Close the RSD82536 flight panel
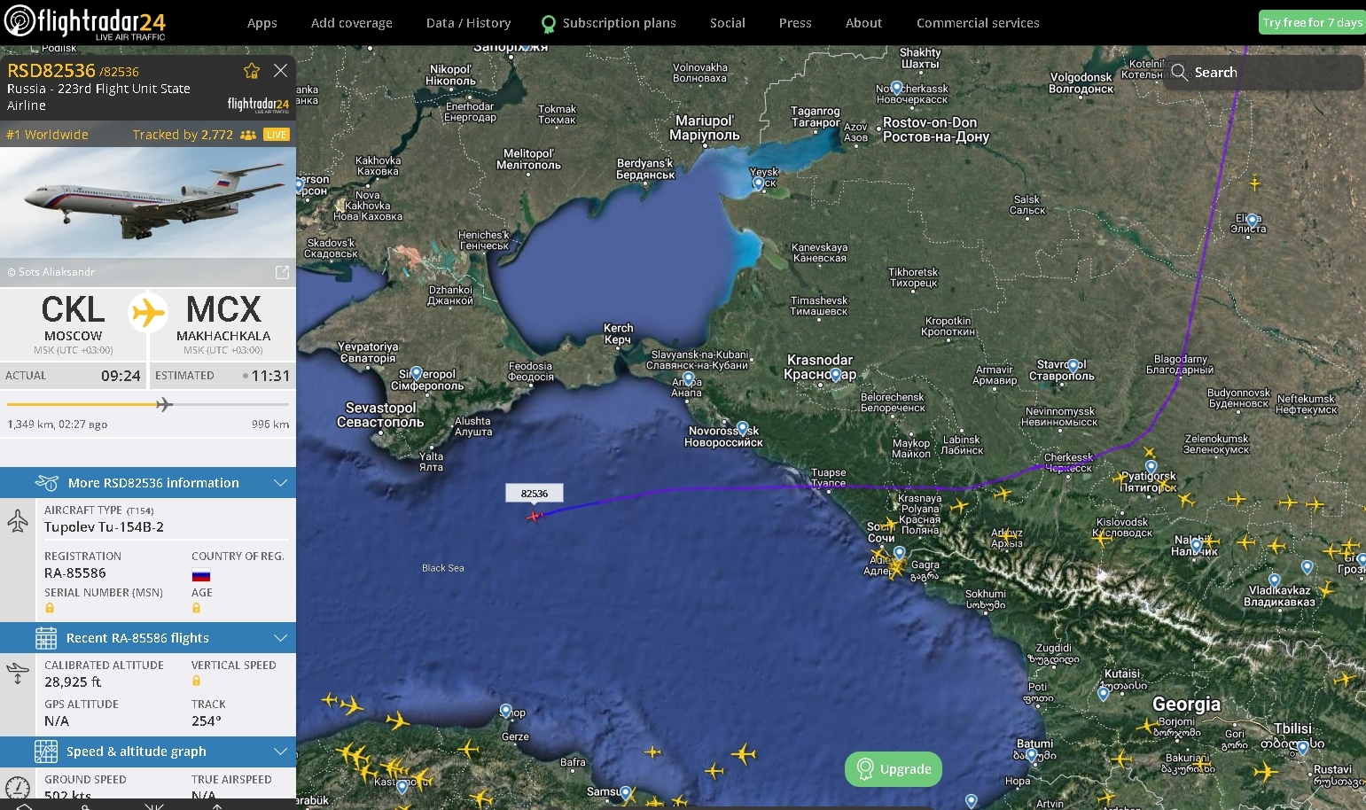Image resolution: width=1366 pixels, height=810 pixels. 280,70
